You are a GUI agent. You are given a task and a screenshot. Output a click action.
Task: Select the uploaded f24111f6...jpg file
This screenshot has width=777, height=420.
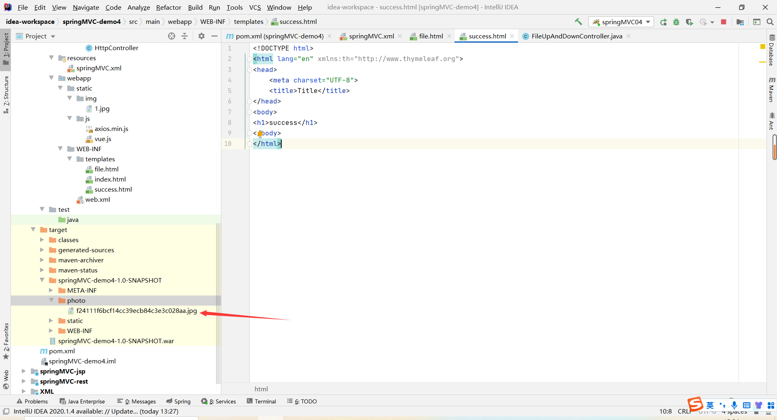[136, 310]
